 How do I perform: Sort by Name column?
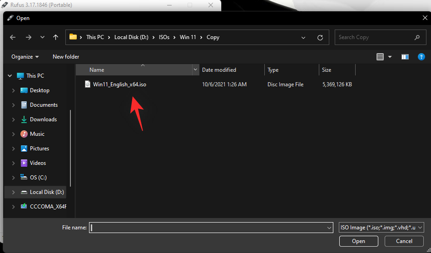point(134,70)
